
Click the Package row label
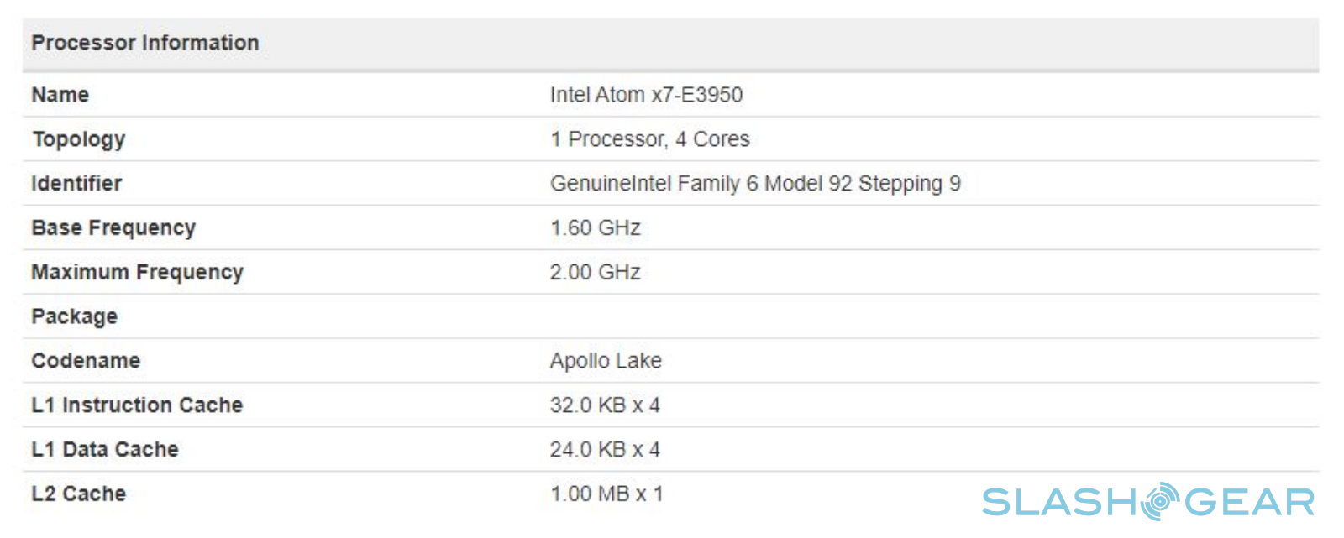pyautogui.click(x=74, y=317)
